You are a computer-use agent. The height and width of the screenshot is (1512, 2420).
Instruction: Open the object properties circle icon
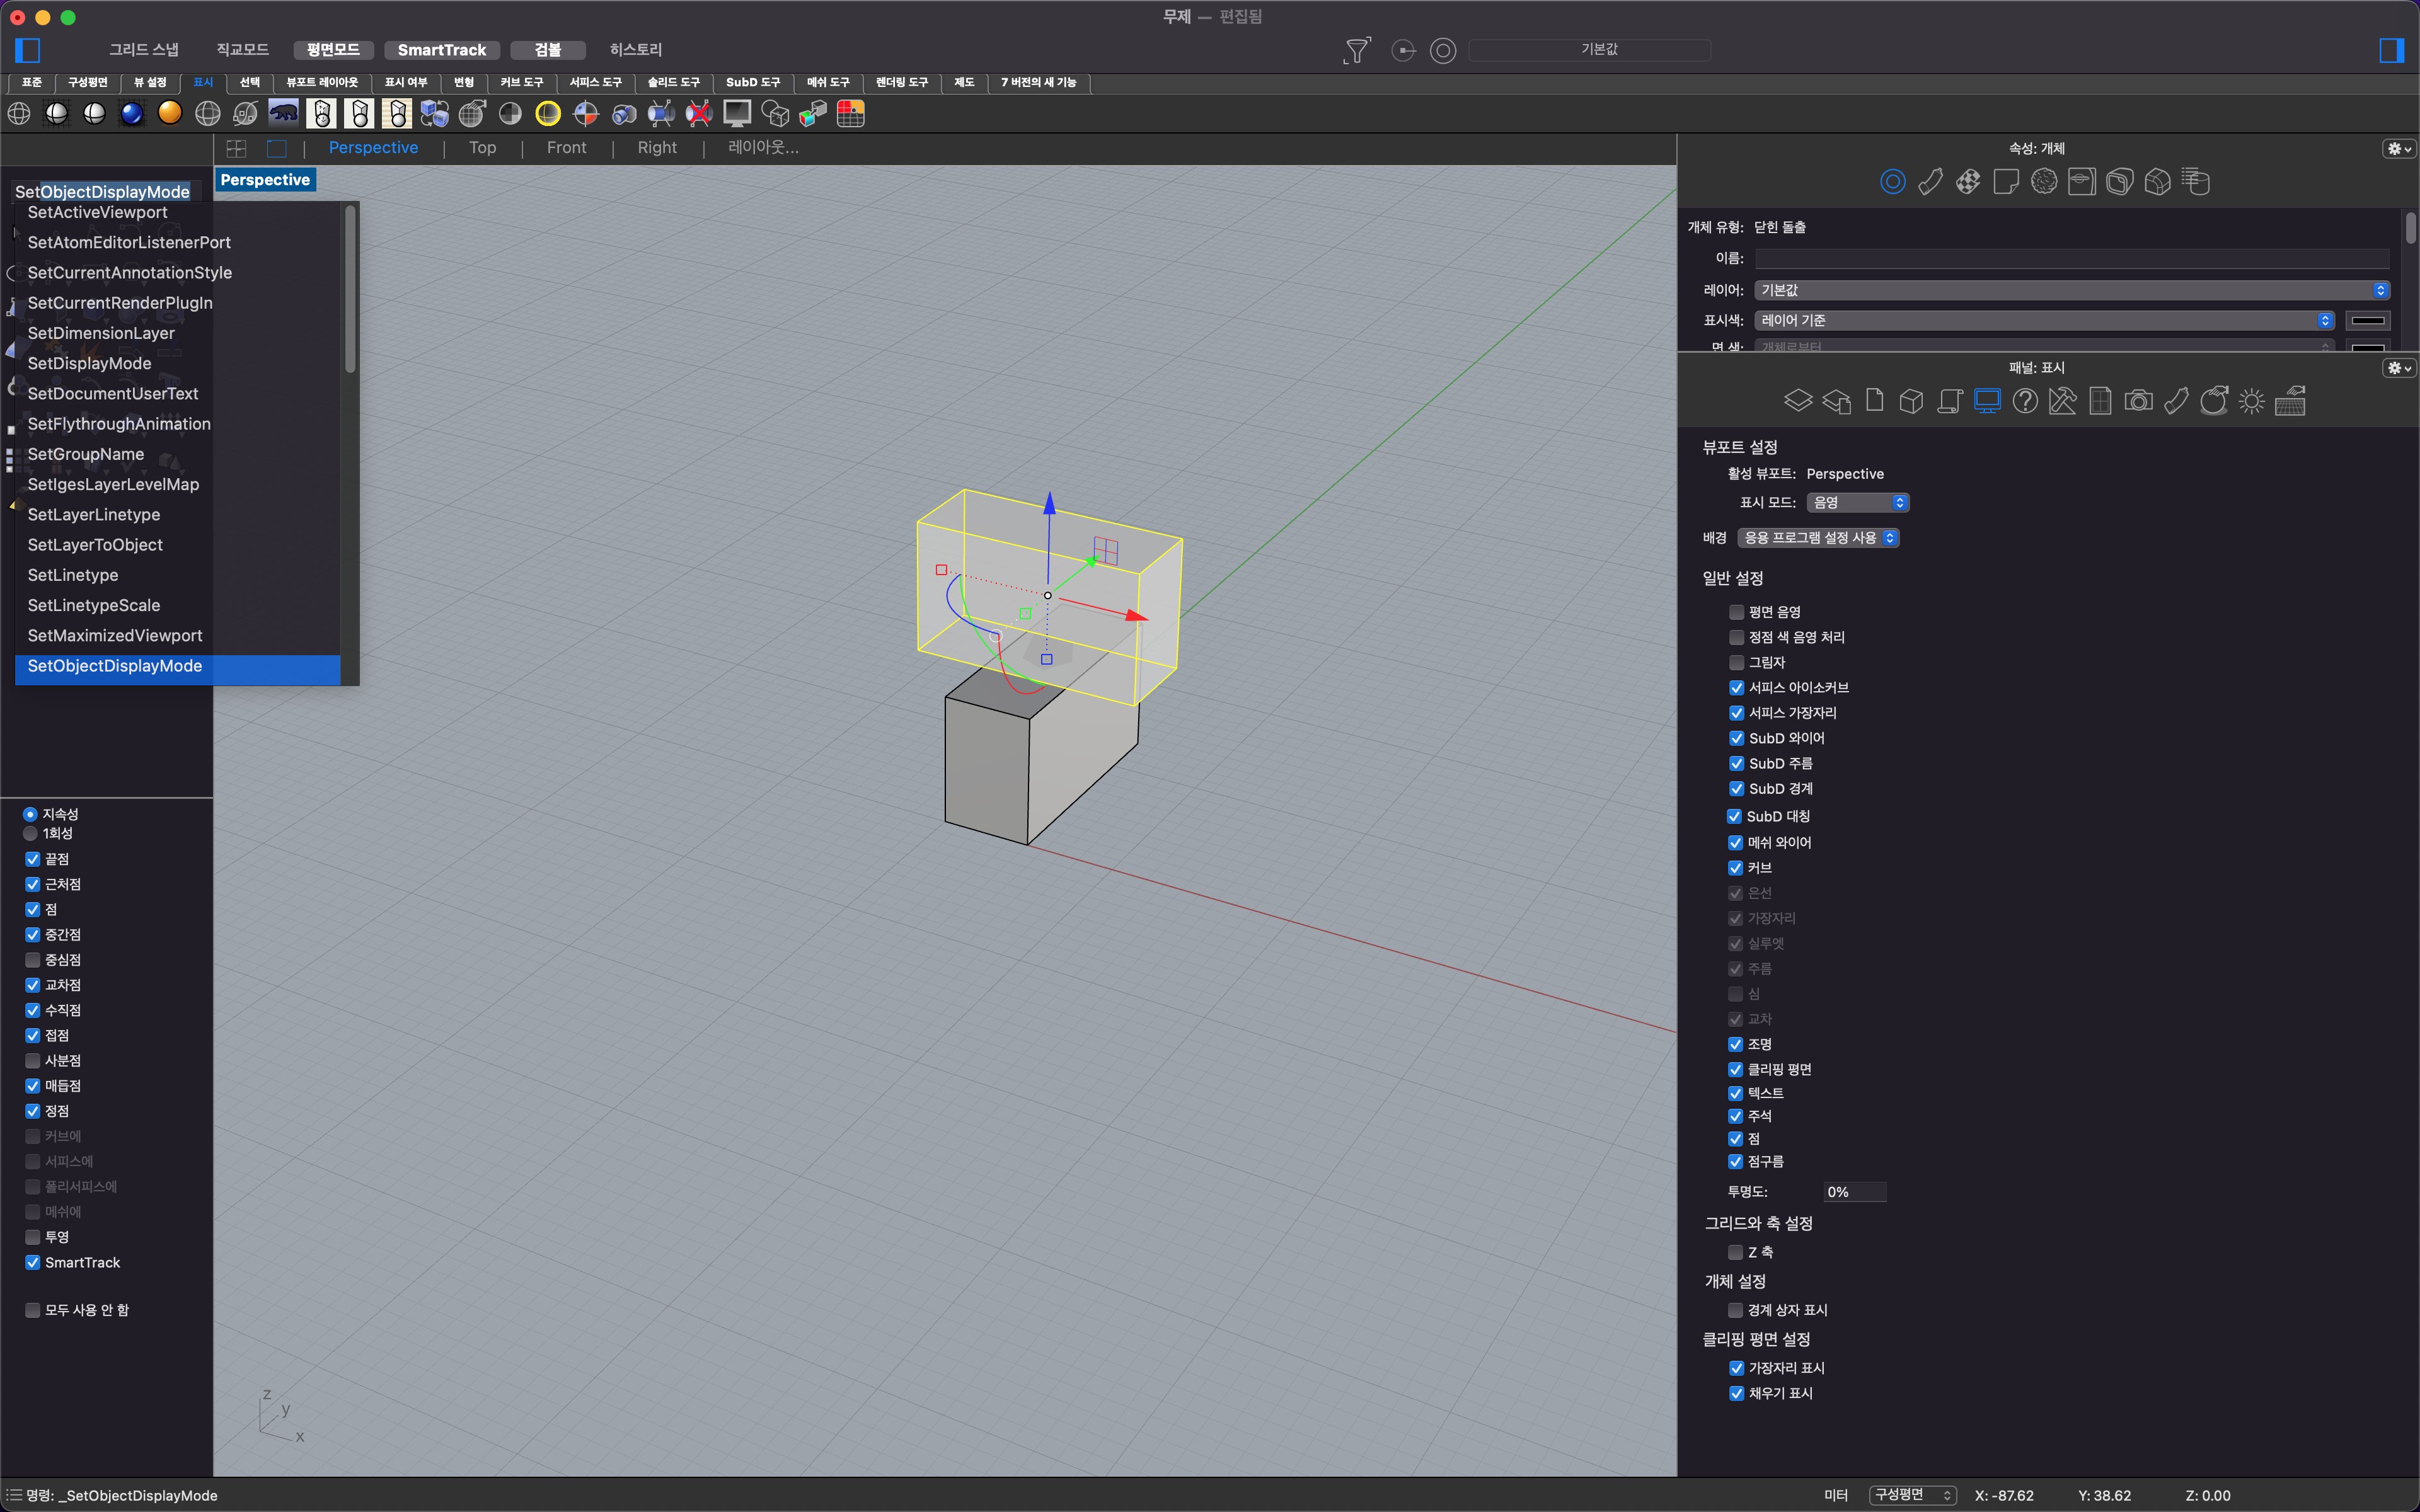[1892, 182]
